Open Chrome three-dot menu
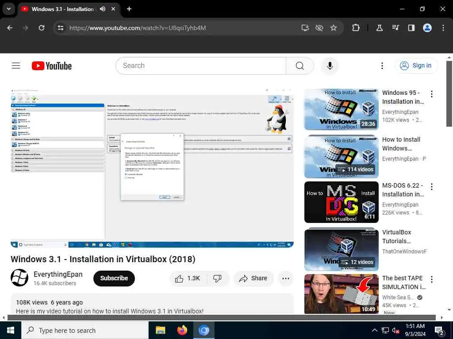The height and width of the screenshot is (339, 453). click(x=443, y=28)
